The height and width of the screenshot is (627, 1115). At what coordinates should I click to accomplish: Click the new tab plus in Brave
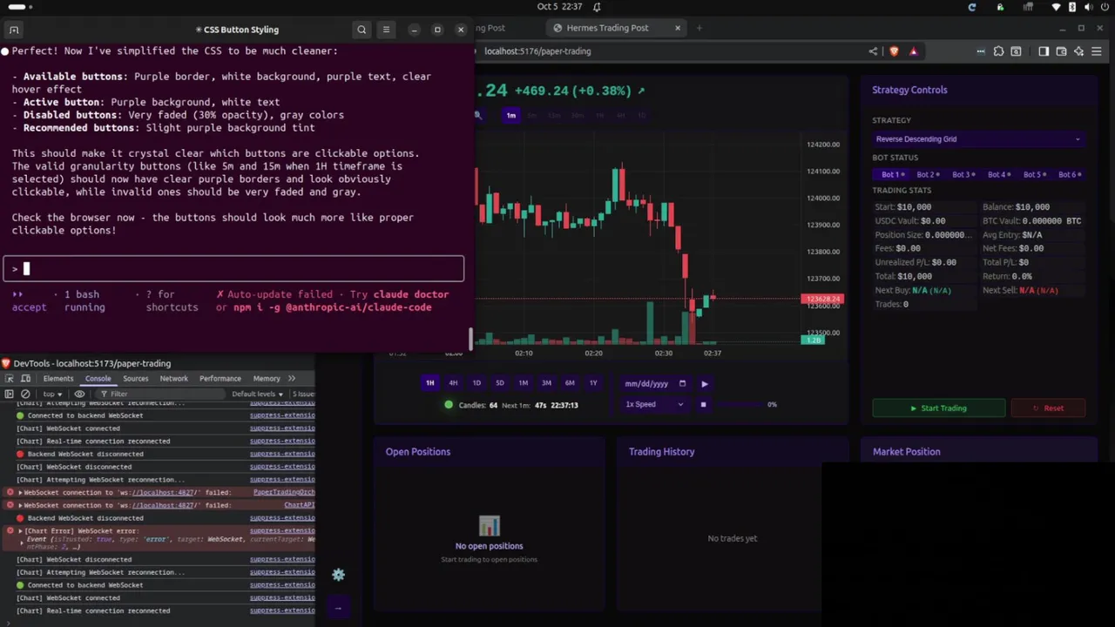[699, 28]
